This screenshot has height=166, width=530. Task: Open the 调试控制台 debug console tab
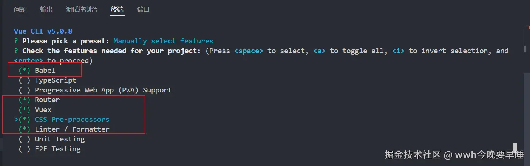click(x=82, y=10)
